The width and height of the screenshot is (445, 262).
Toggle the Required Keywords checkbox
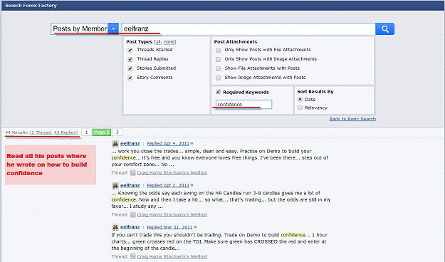219,92
